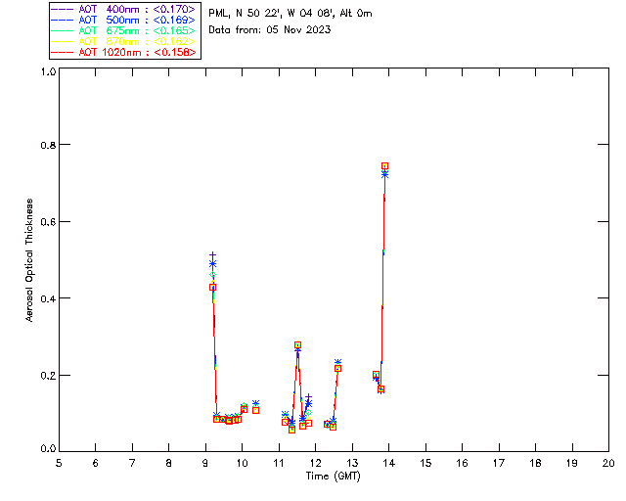This screenshot has height=501, width=626.
Task: Click the red square marker near 0.43 at 9 GMT
Action: tap(213, 288)
